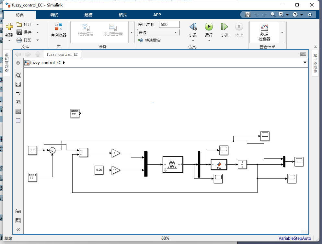Click the constant block labeled 6.25
This screenshot has height=244, width=322.
(x=99, y=170)
